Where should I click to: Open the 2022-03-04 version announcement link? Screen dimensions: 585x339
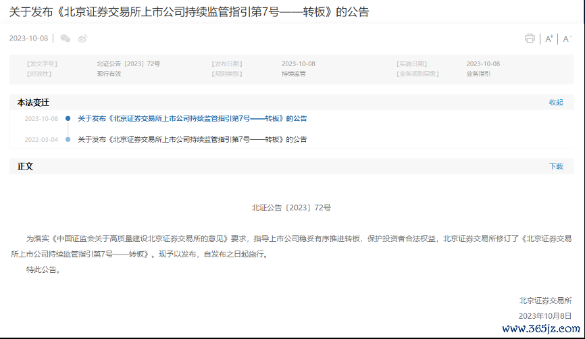(192, 140)
